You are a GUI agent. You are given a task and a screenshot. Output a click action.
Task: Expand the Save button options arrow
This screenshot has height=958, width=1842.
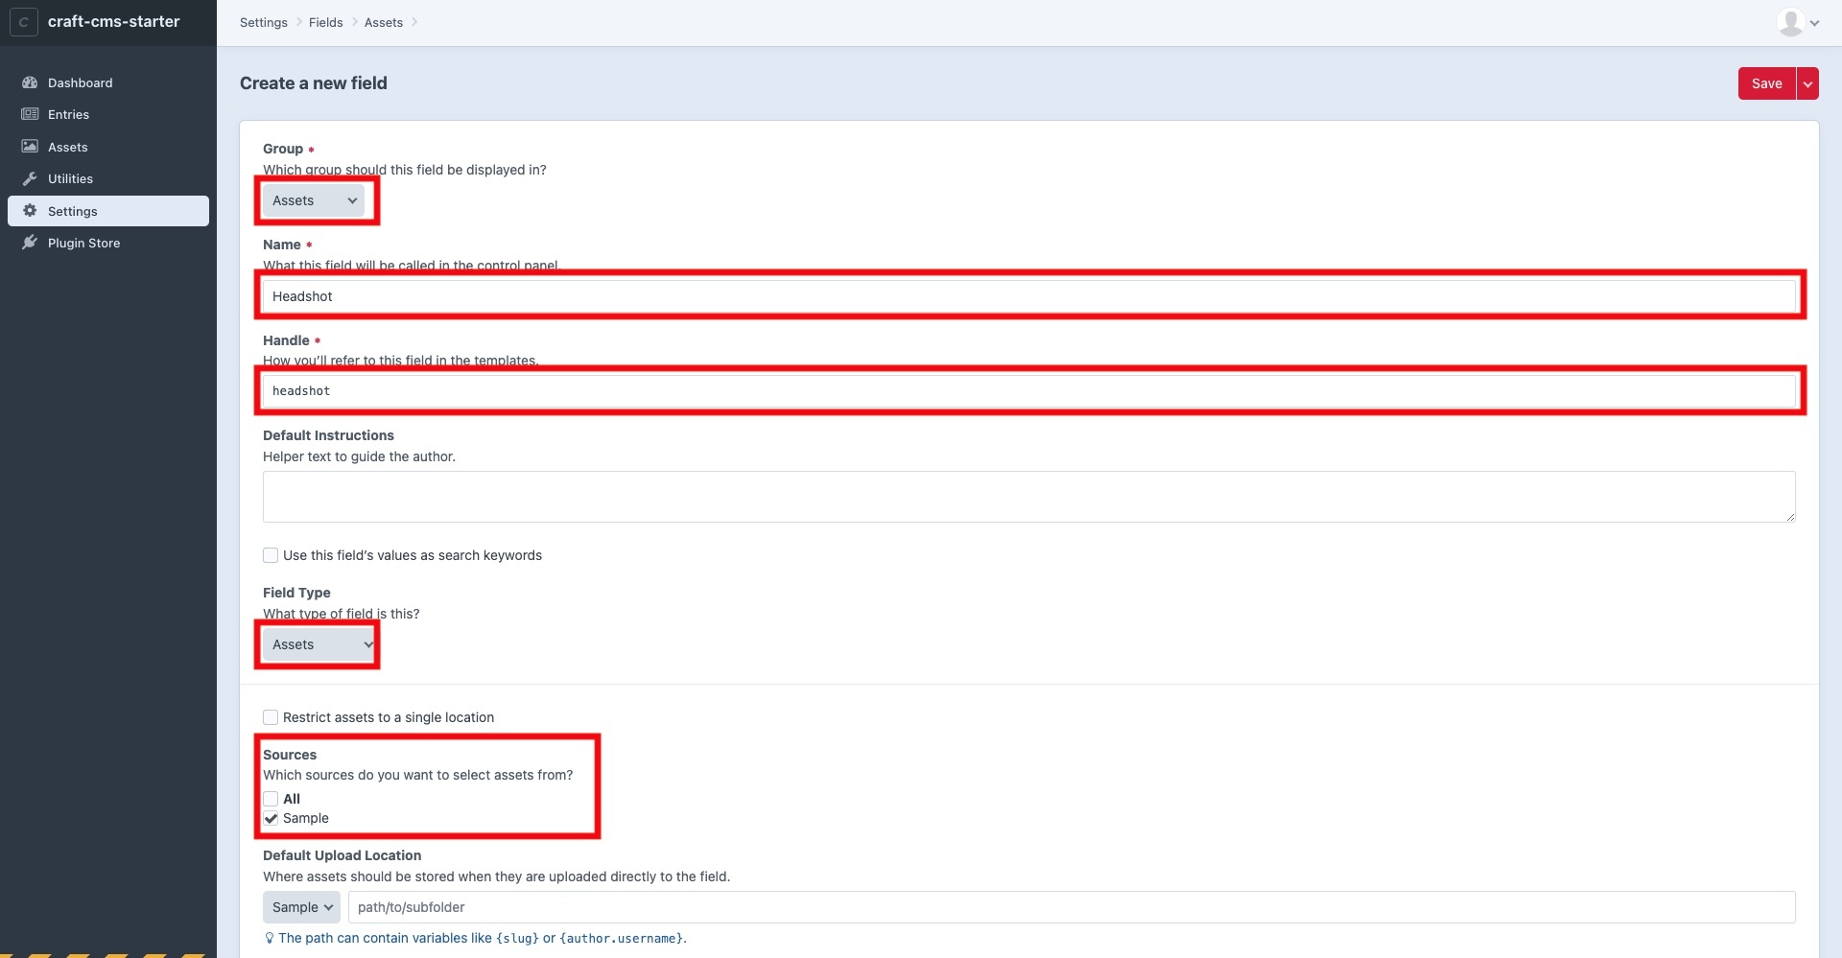tap(1807, 83)
